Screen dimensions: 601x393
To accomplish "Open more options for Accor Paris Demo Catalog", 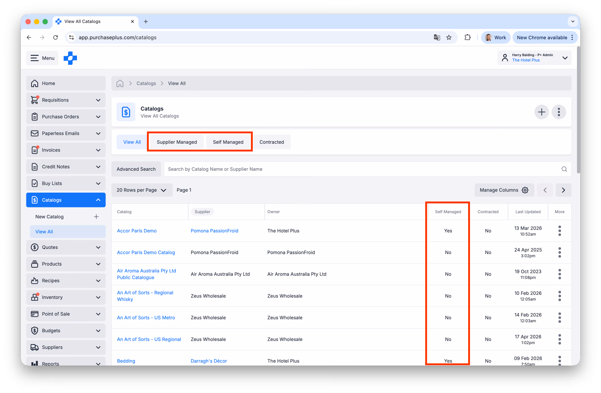I will click(560, 253).
